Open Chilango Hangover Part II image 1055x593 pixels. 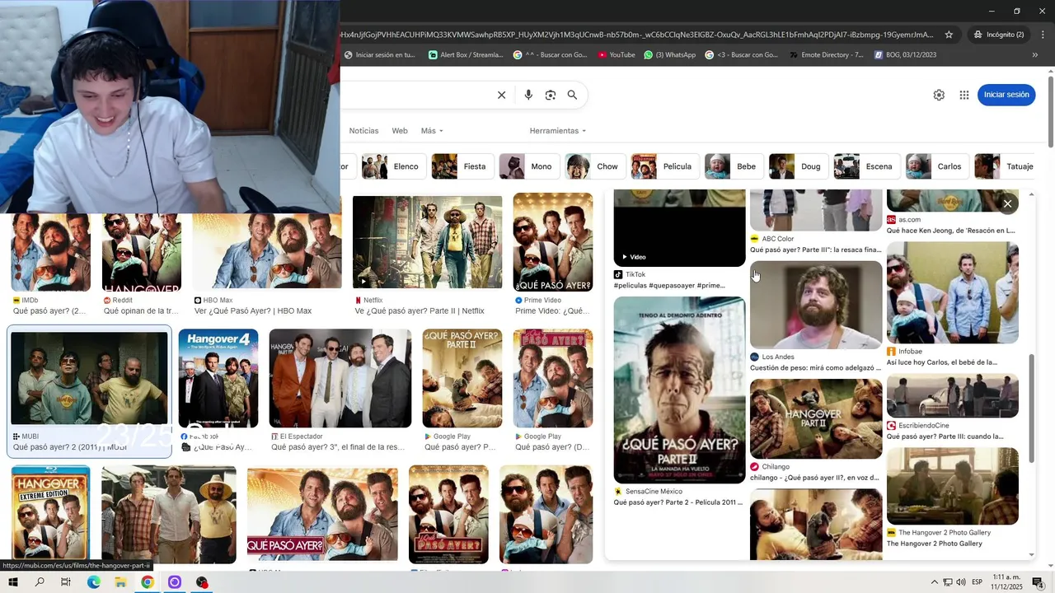point(816,418)
